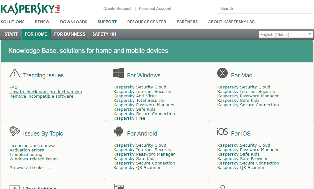Image resolution: width=314 pixels, height=189 pixels.
Task: Open the SUPPORT menu
Action: [107, 22]
